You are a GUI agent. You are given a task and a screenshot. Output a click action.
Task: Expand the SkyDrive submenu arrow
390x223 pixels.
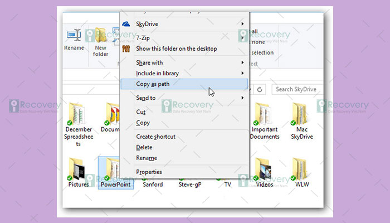click(242, 24)
